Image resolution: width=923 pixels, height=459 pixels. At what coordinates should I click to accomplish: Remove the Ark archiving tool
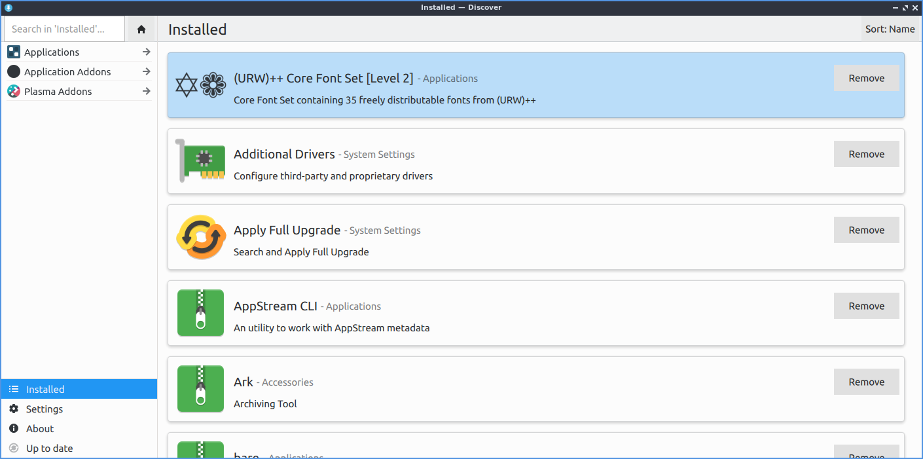pyautogui.click(x=866, y=382)
